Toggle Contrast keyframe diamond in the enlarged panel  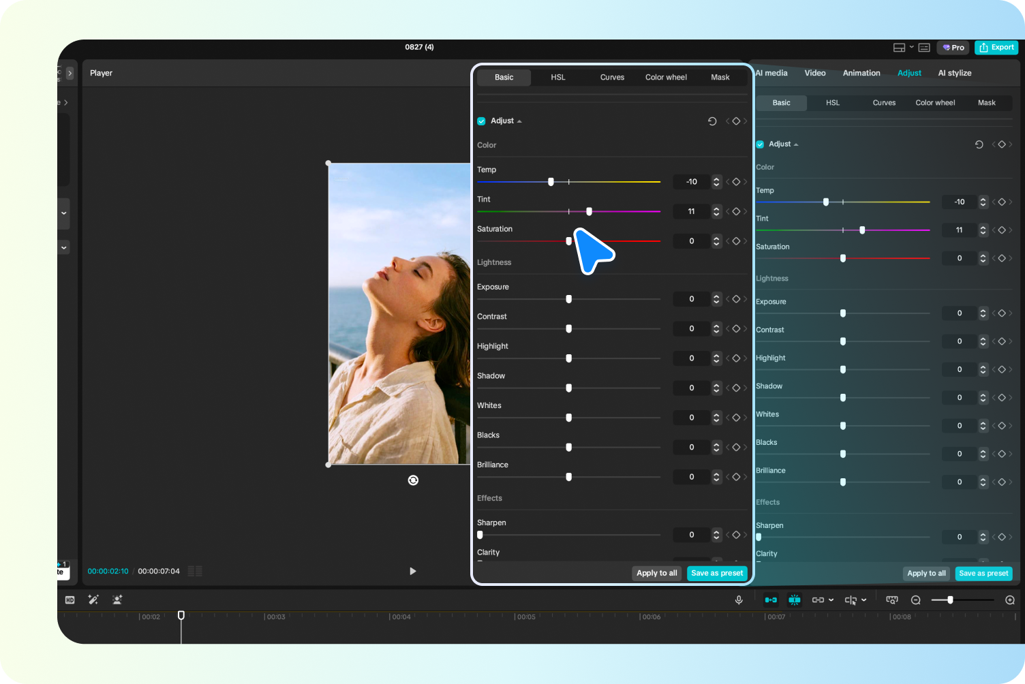[736, 329]
